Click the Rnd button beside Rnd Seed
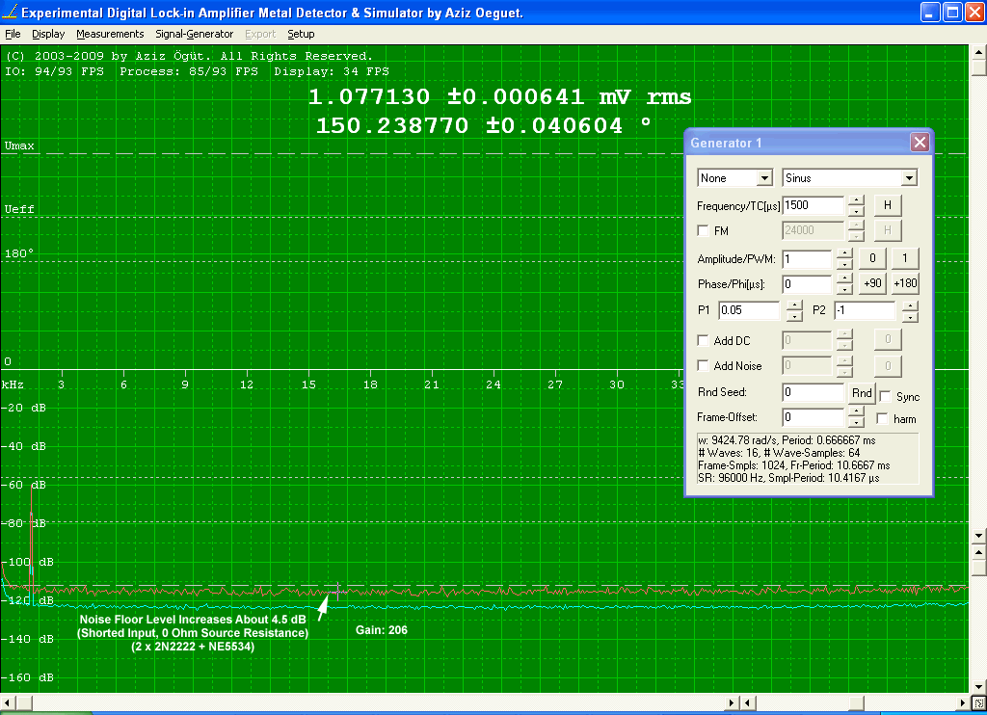This screenshot has width=987, height=715. tap(862, 393)
